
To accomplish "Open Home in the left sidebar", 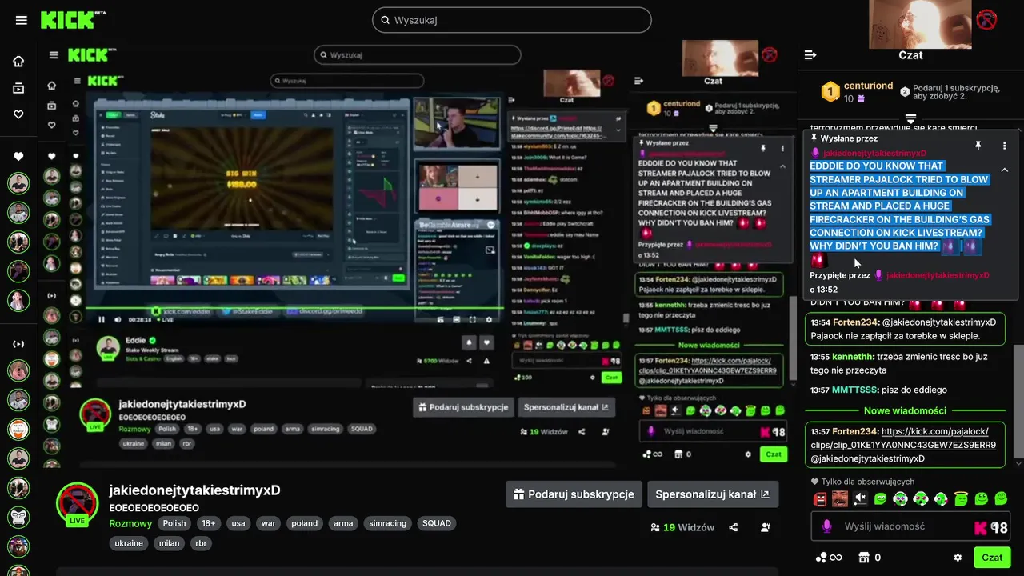I will 18,62.
